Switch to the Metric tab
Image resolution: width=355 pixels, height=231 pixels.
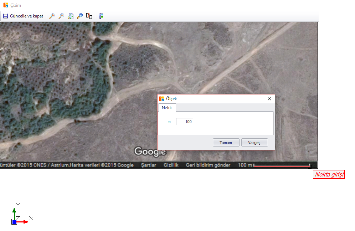[167, 108]
